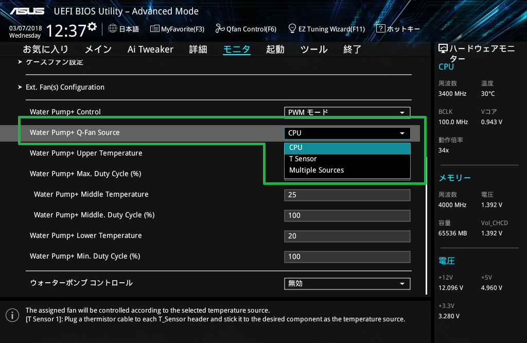Open Water Pump+ Control dropdown
The image size is (527, 343).
click(x=347, y=112)
